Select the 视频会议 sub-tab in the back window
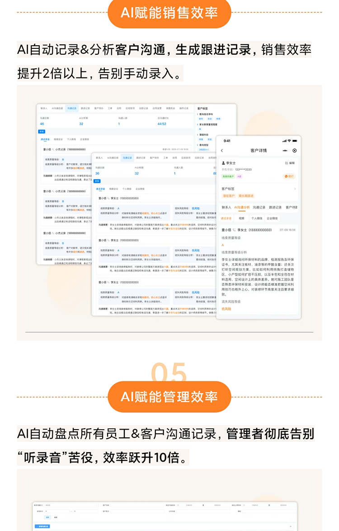Image resolution: width=339 pixels, height=531 pixels. click(x=58, y=139)
